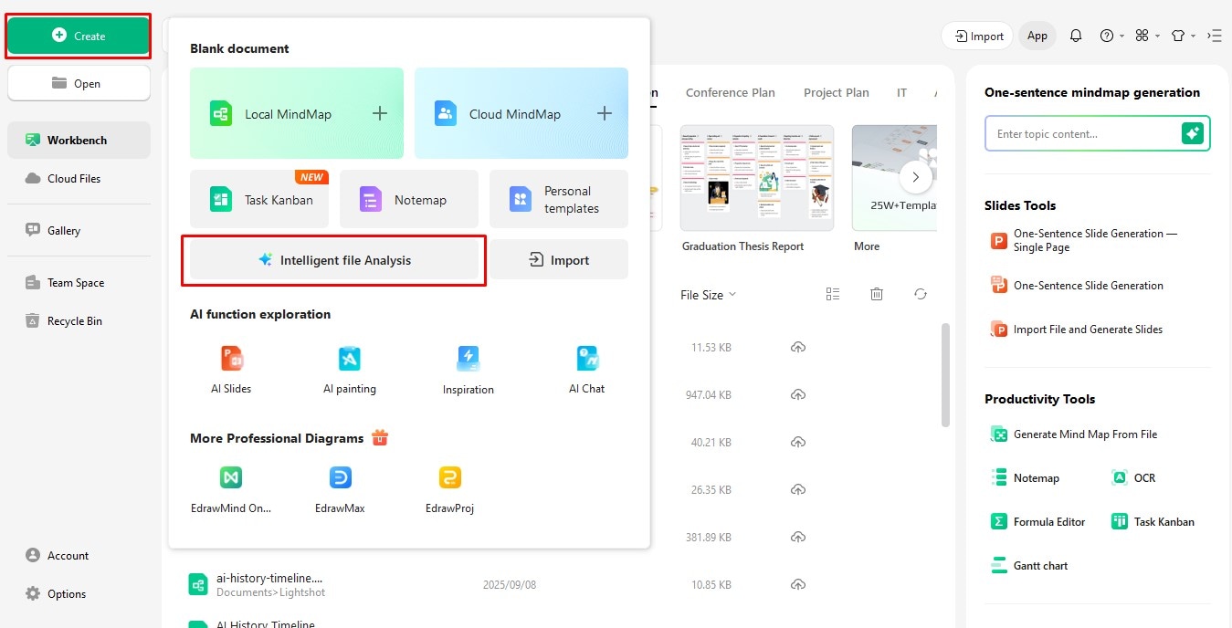Start AI Chat
This screenshot has width=1232, height=628.
[586, 369]
